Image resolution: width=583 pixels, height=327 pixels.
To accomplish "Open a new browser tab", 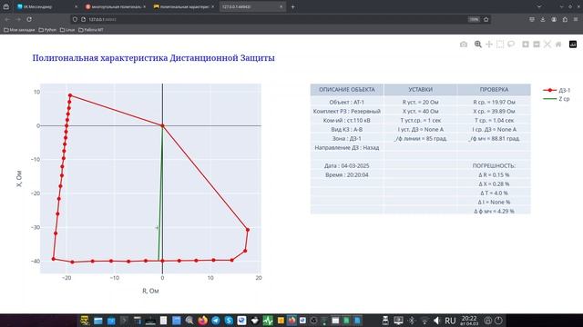I will pos(293,6).
